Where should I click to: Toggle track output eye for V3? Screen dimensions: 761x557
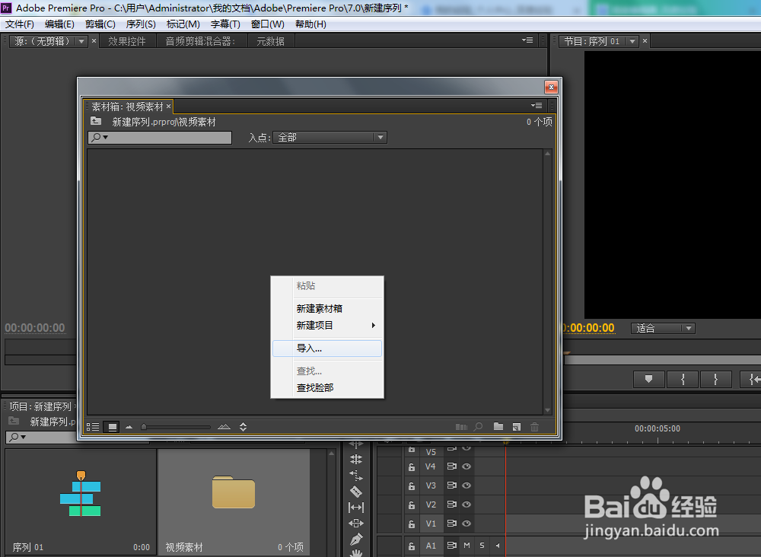click(x=466, y=485)
